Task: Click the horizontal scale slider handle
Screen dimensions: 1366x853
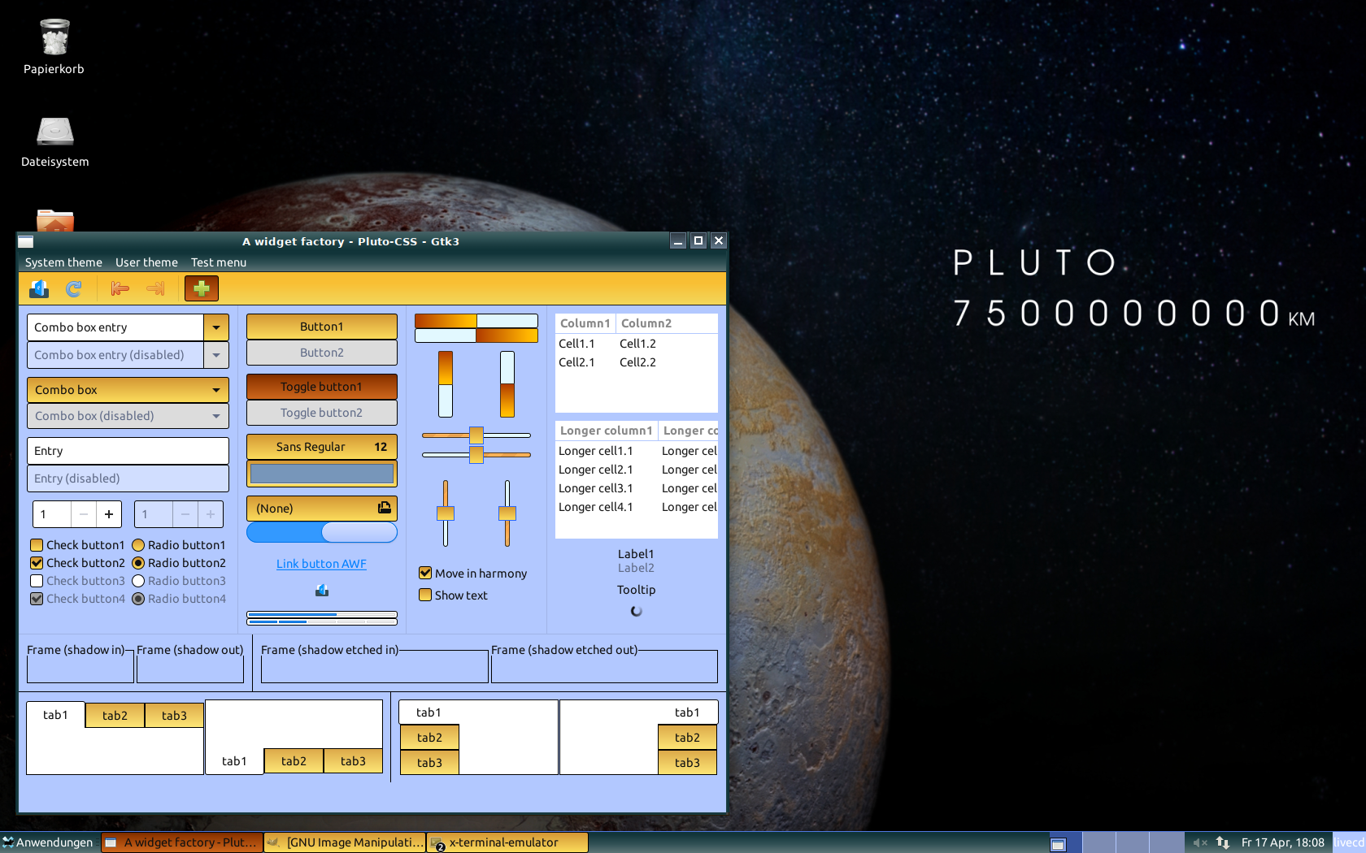Action: [x=476, y=436]
